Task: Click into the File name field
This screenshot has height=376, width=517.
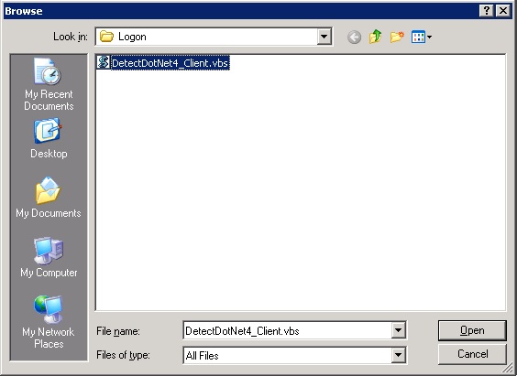Action: click(x=287, y=330)
